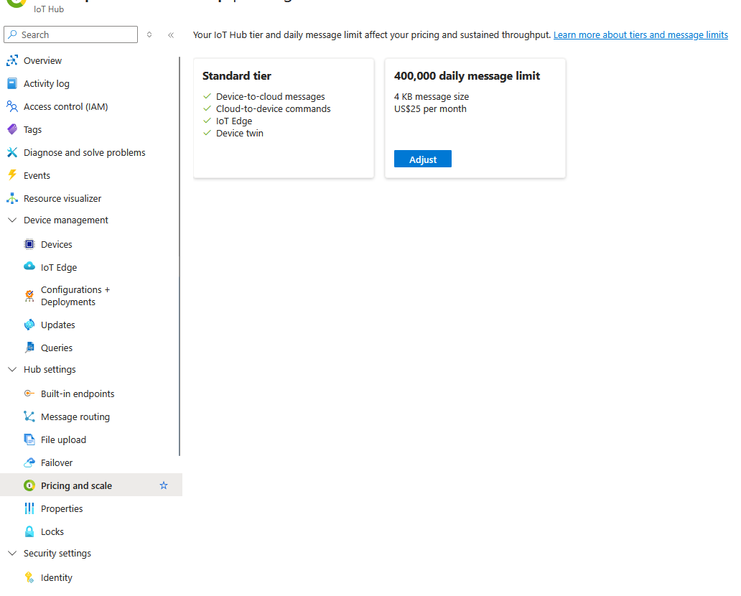
Task: Click the magnifier icon in Search box
Action: tap(13, 34)
